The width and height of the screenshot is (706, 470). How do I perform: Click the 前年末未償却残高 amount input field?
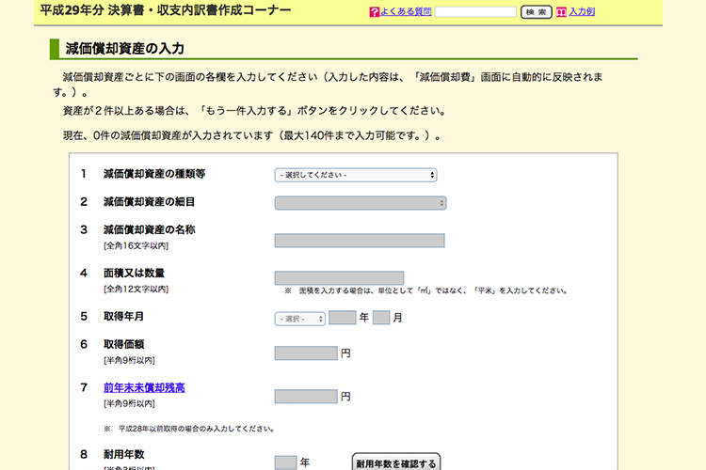pyautogui.click(x=306, y=397)
